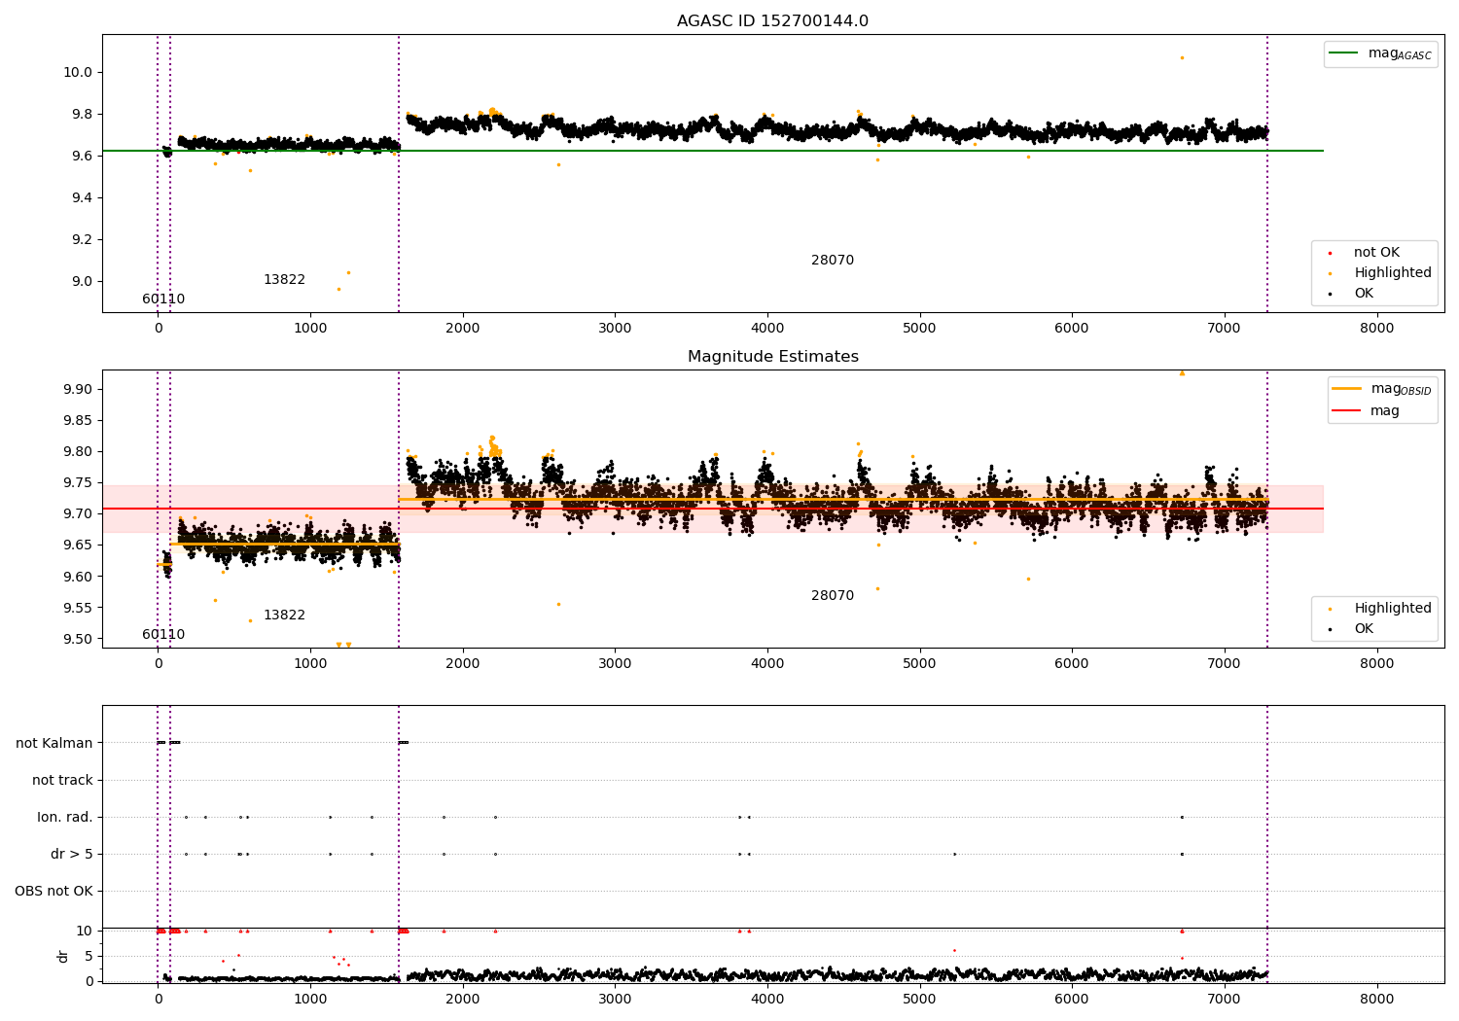
Task: Click 'OK' legend entry in Magnitude Estimates plot
Action: pos(1364,629)
